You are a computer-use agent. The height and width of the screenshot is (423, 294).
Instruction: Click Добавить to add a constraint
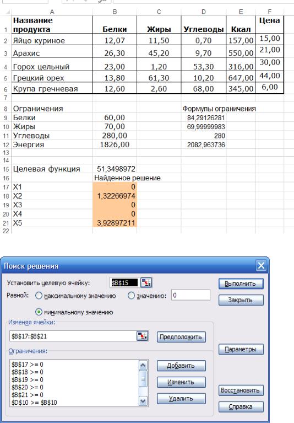181,366
